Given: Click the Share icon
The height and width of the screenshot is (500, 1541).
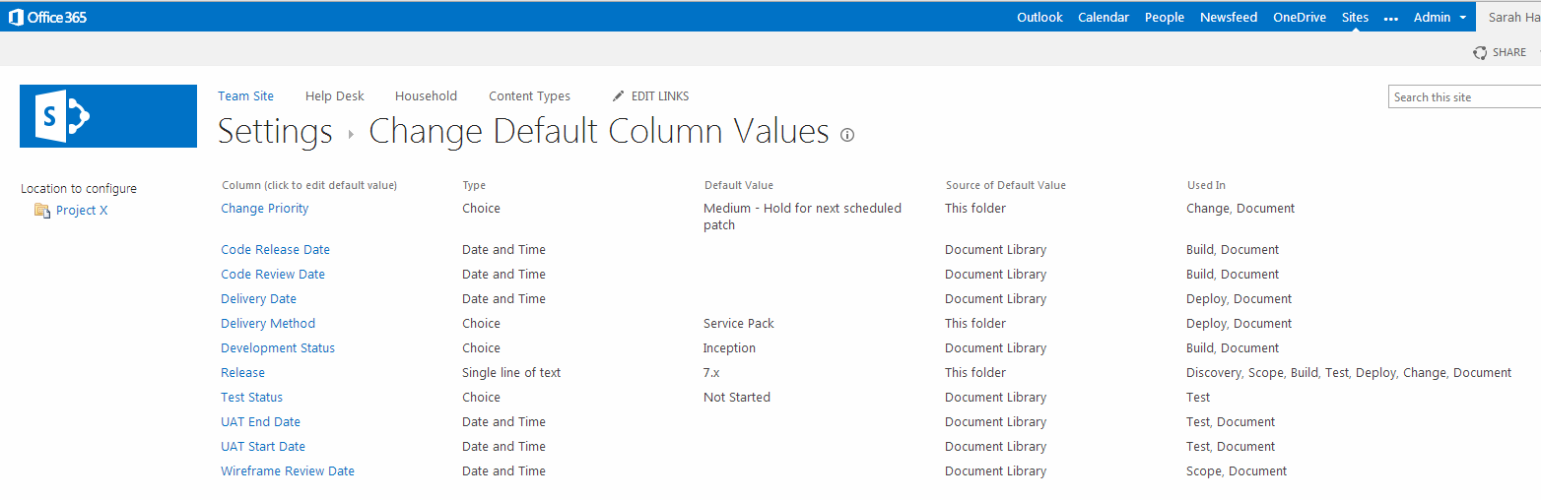Looking at the screenshot, I should point(1480,53).
